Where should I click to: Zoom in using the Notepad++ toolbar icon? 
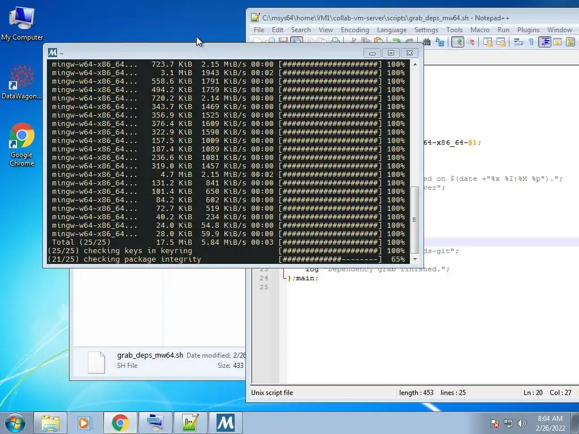click(457, 42)
